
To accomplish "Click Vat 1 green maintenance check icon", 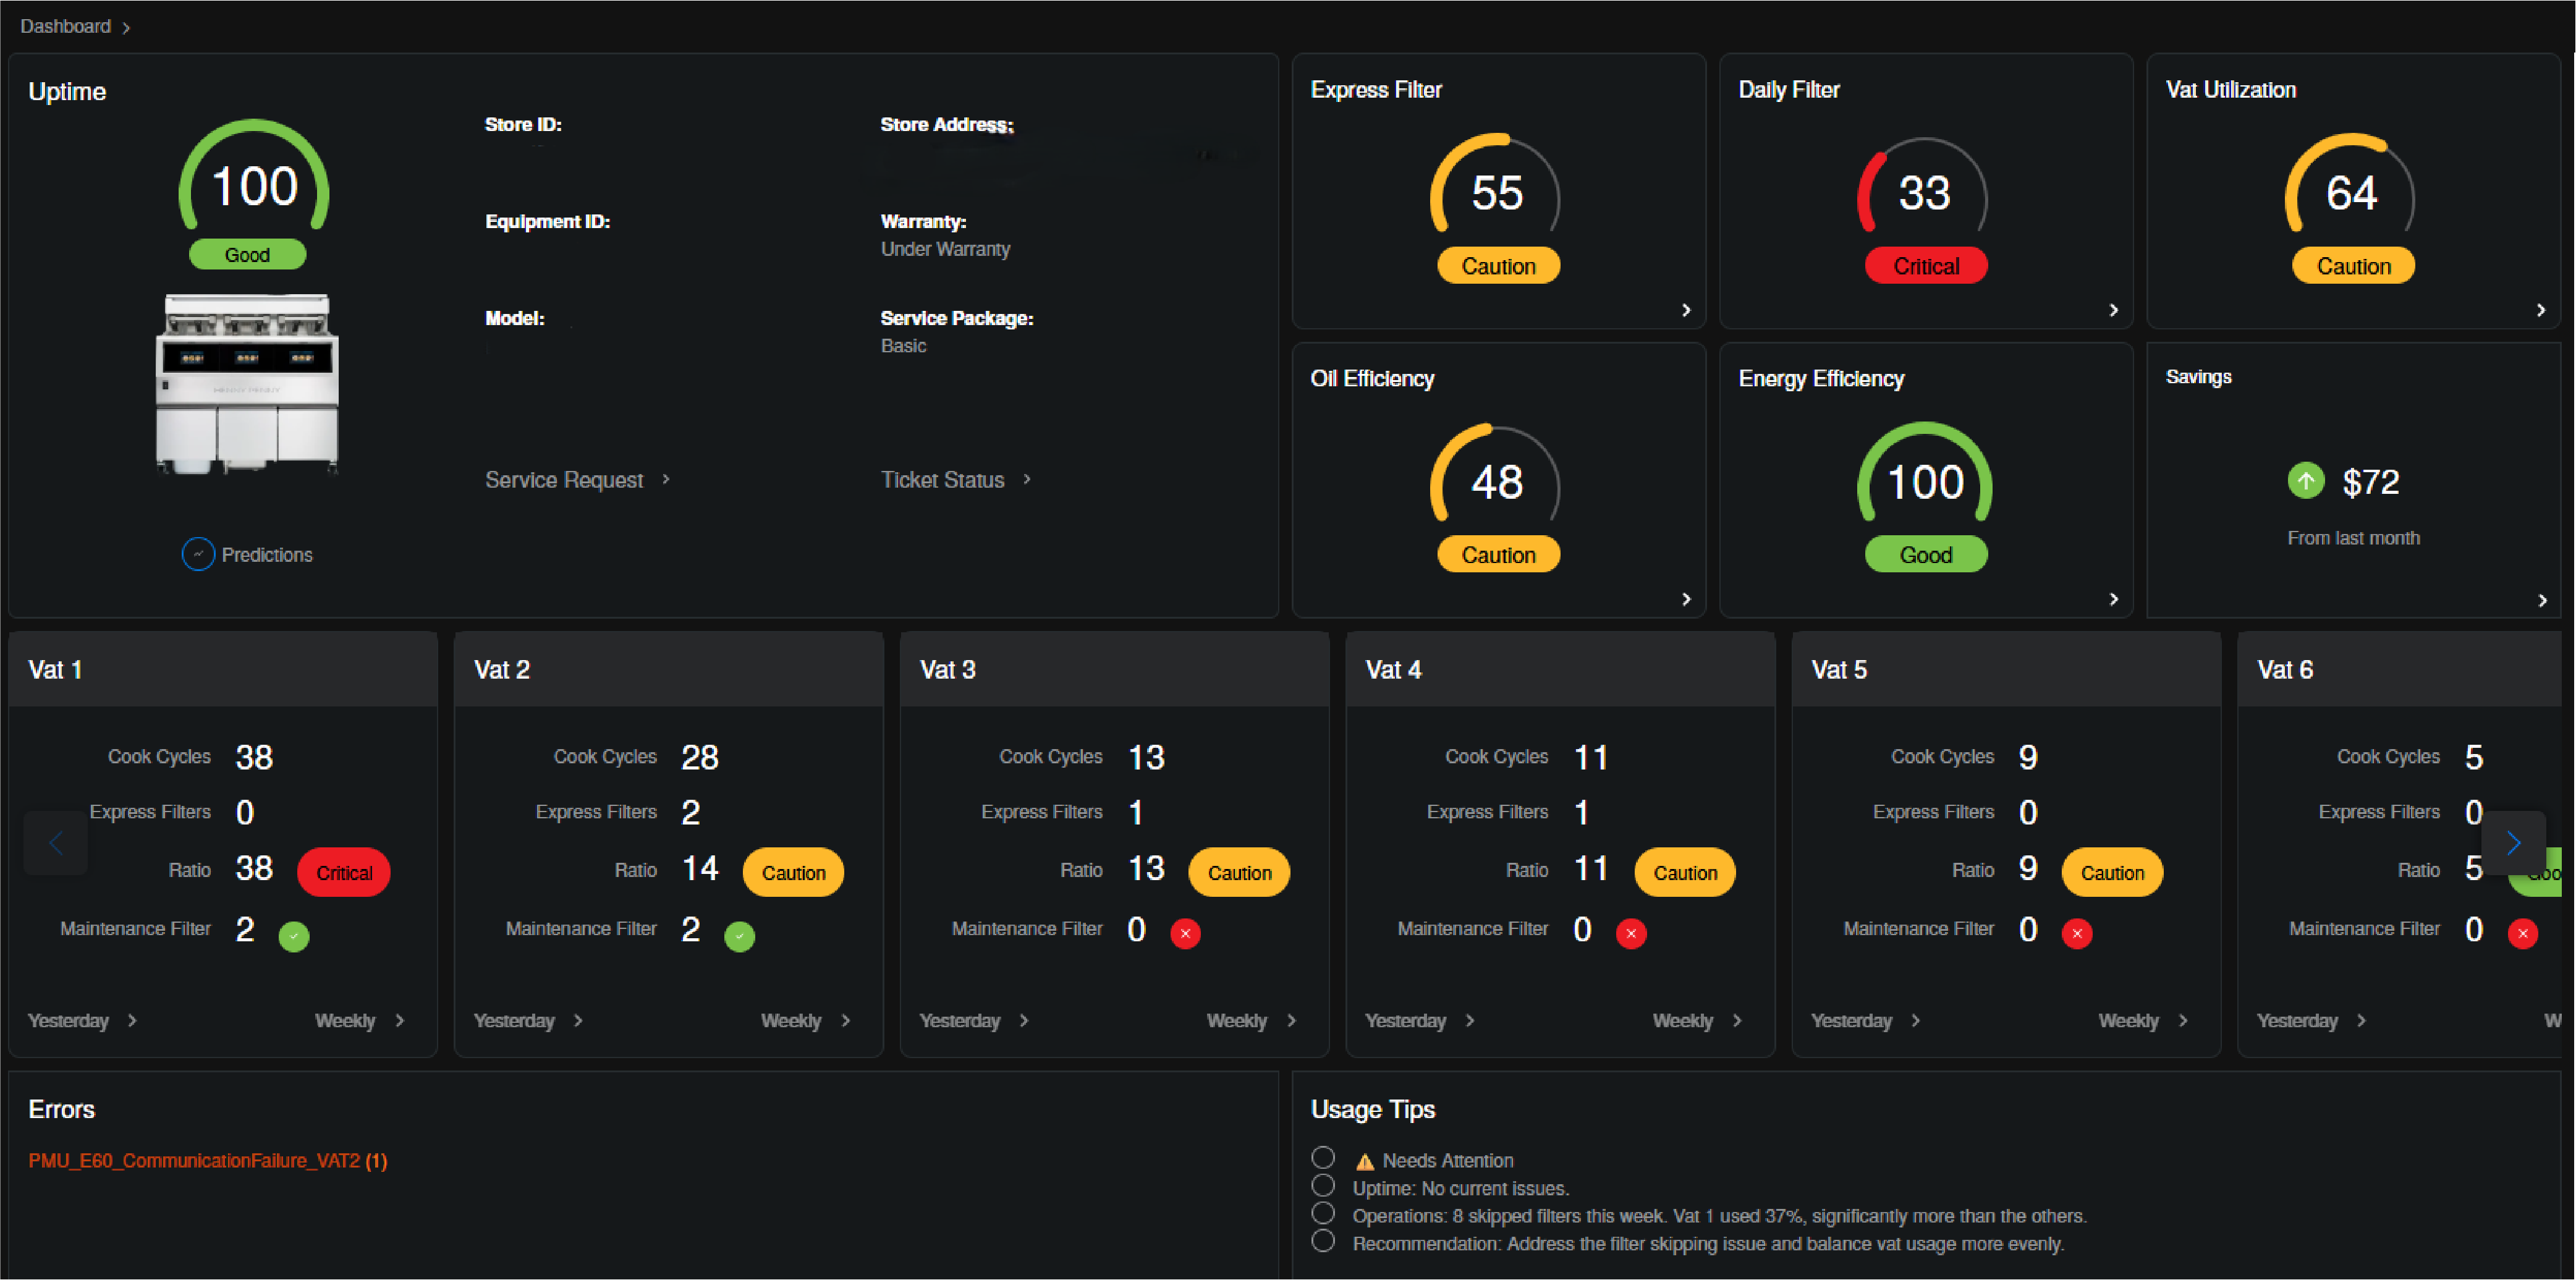I will [294, 936].
